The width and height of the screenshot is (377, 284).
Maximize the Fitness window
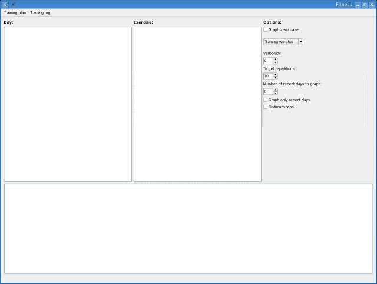365,4
